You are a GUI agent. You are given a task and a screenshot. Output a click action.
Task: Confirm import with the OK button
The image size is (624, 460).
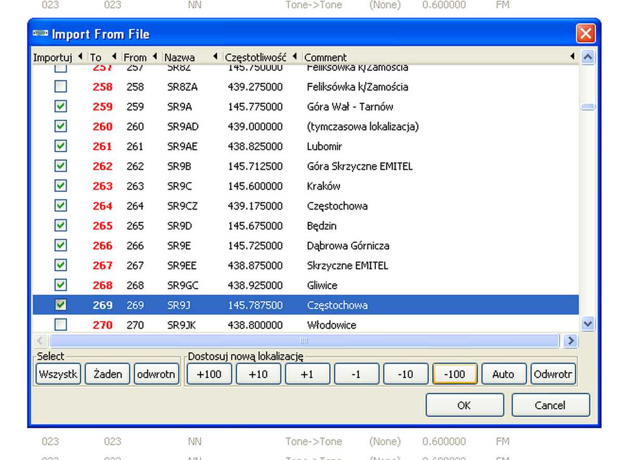pyautogui.click(x=464, y=405)
